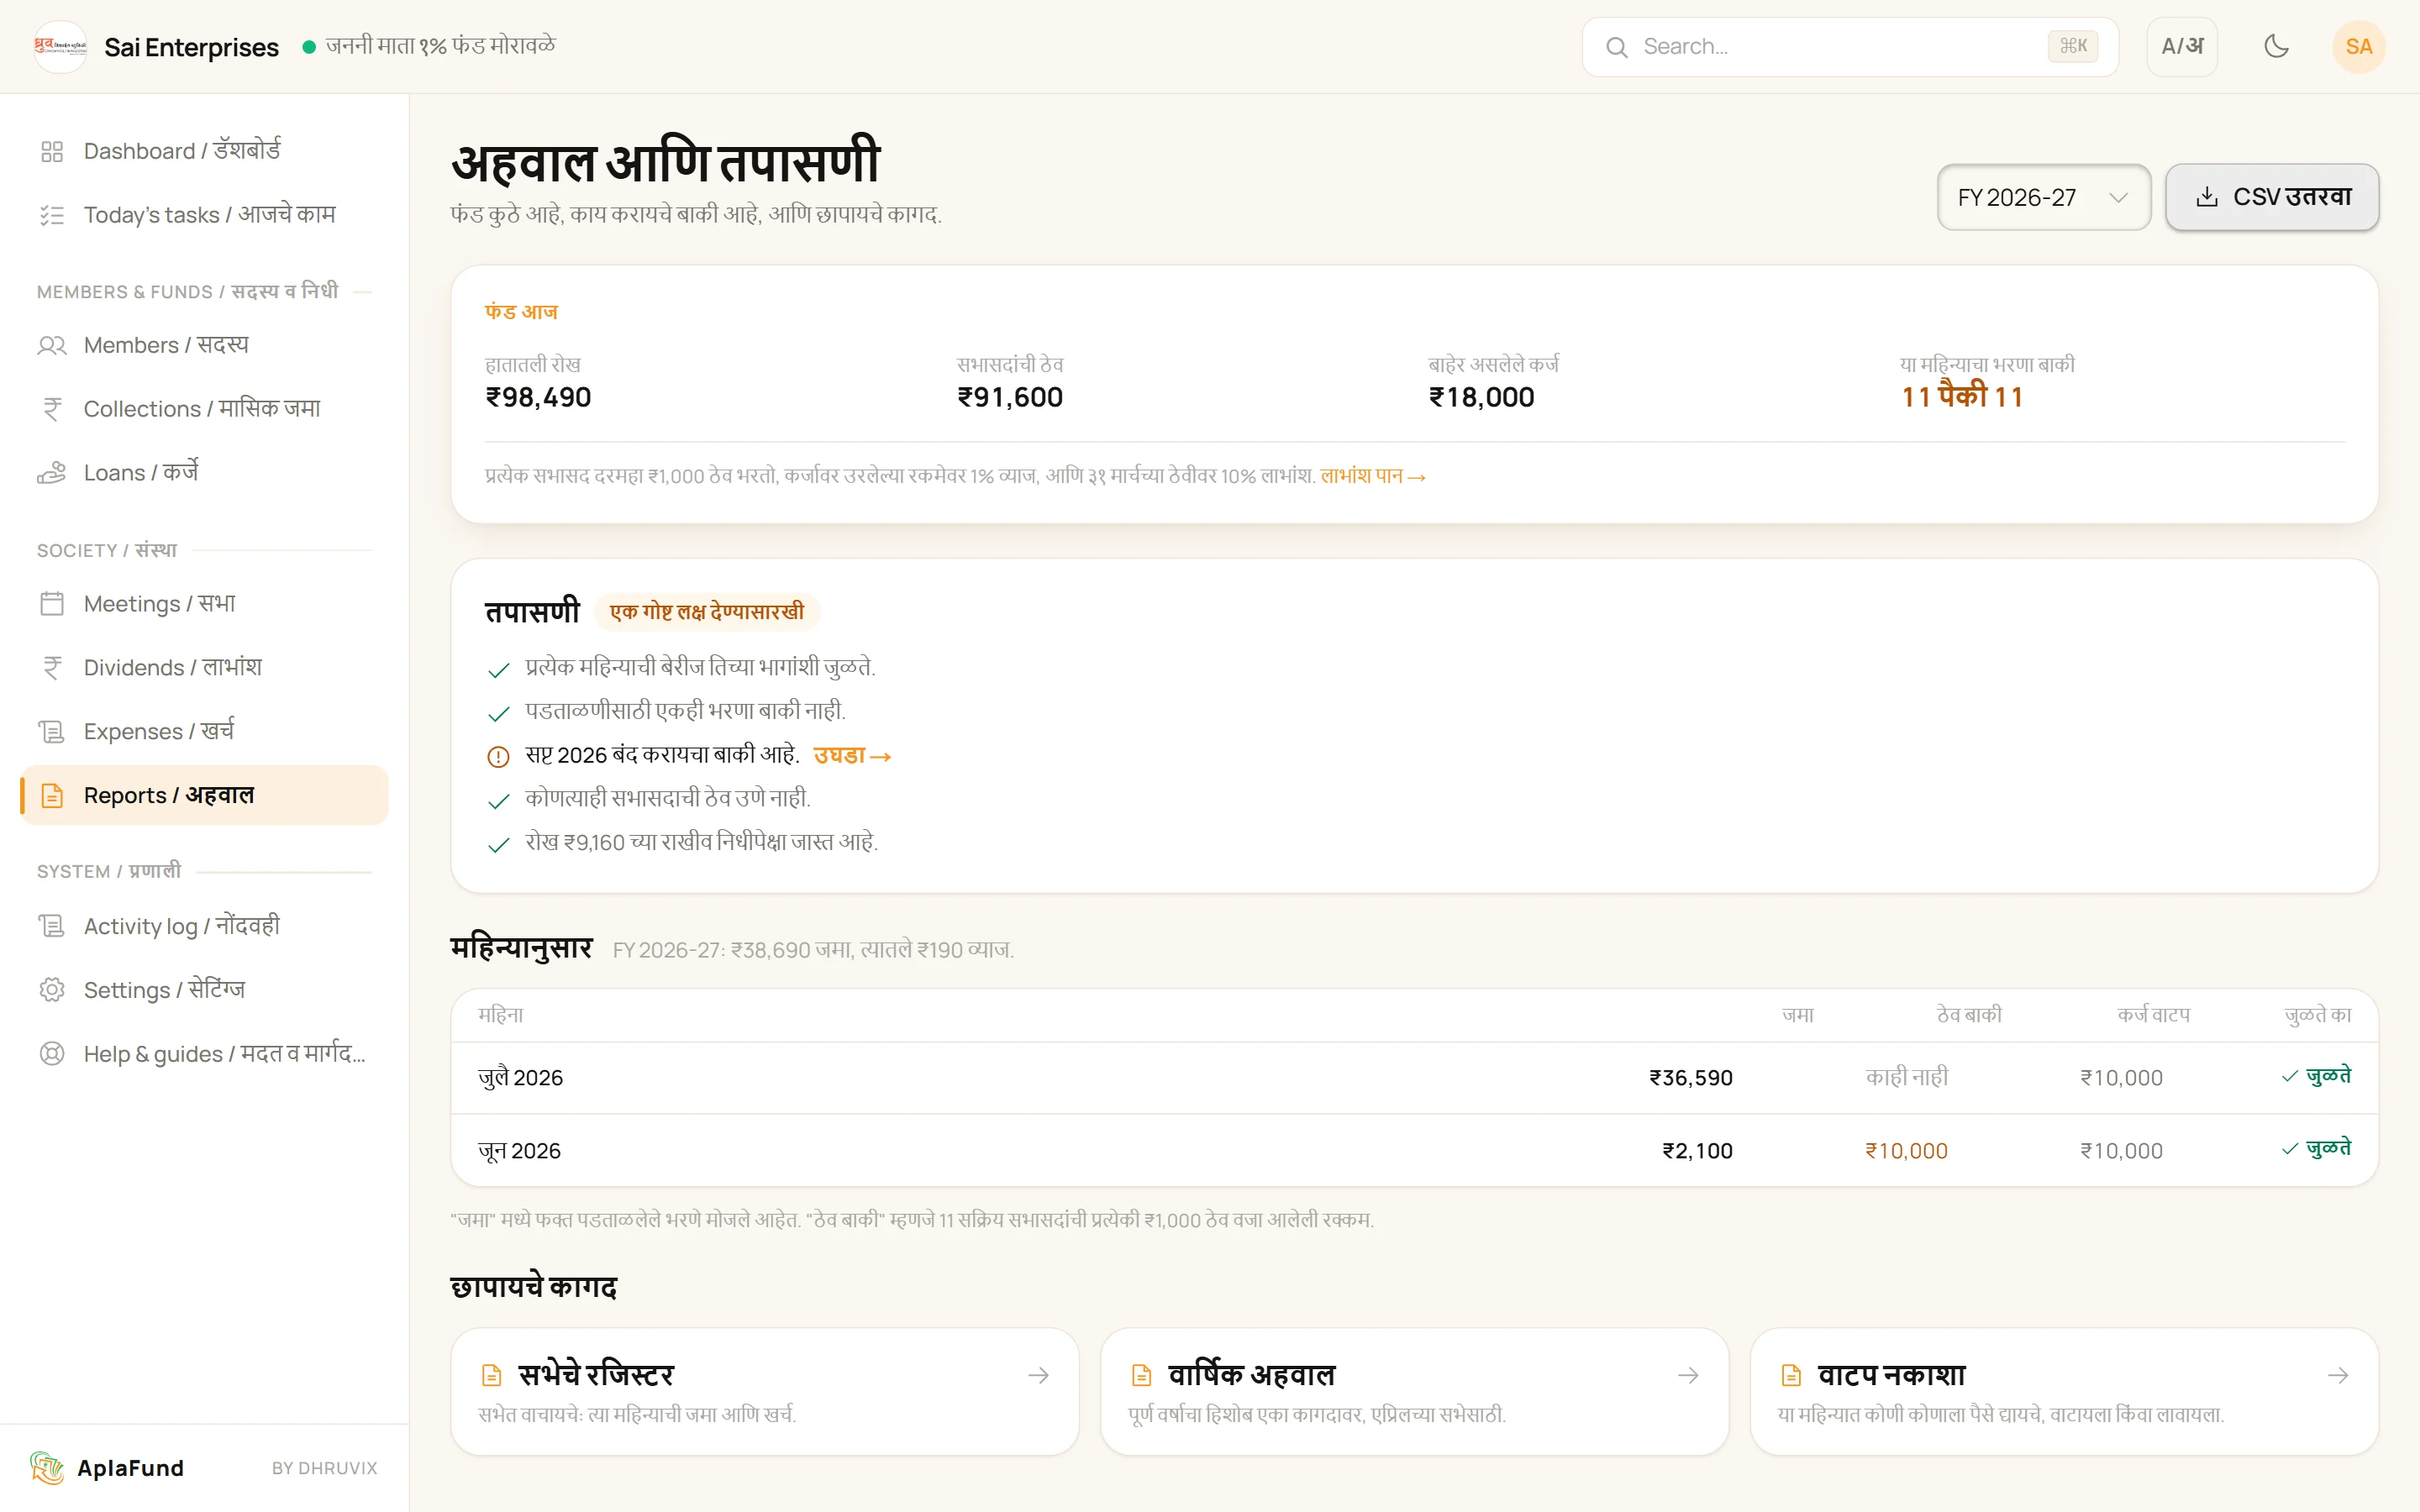Screen dimensions: 2420x1512
Task: Open the FY 2026-27 year dropdown
Action: pos(2043,197)
